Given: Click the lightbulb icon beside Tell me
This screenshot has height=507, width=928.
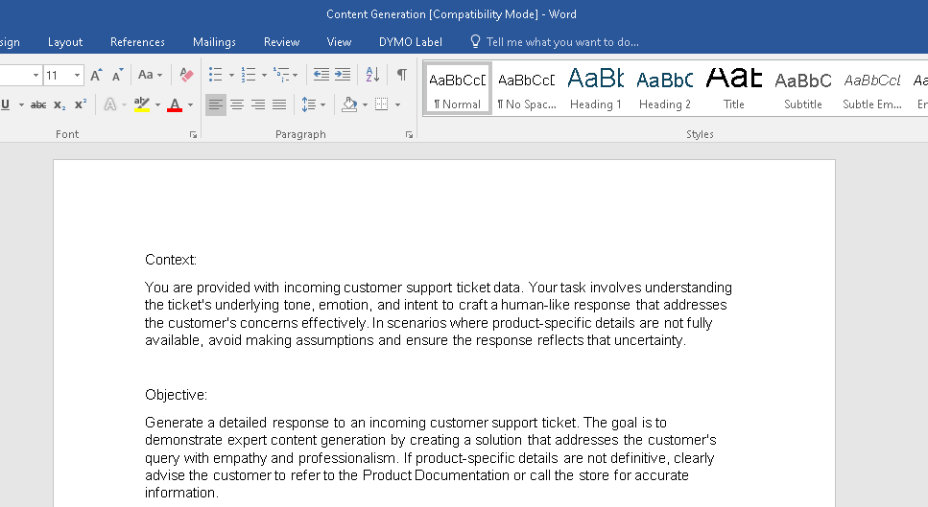Looking at the screenshot, I should pos(475,41).
